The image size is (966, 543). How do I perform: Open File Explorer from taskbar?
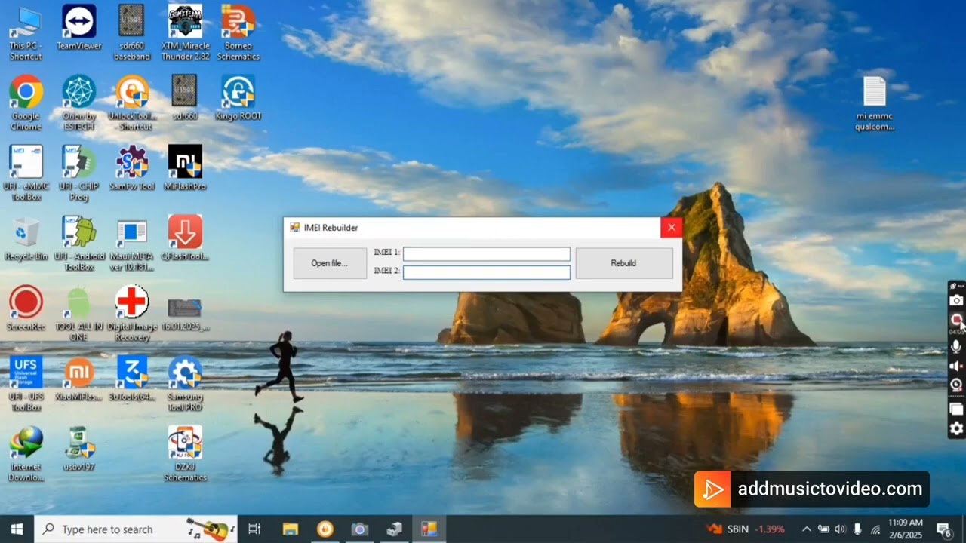click(290, 529)
